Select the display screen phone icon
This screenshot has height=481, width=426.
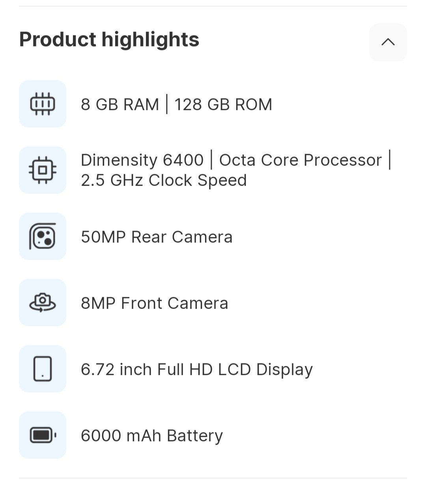click(x=43, y=369)
